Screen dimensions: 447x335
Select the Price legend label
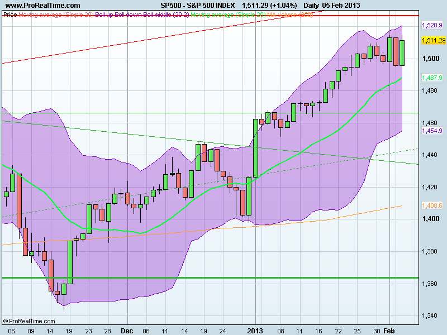click(x=10, y=15)
